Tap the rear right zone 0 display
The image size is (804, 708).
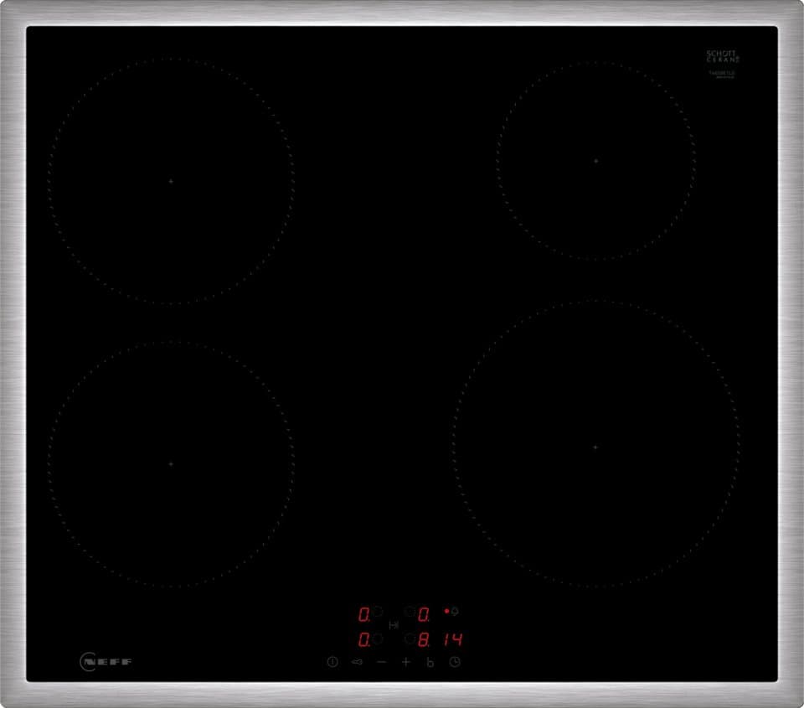[424, 614]
